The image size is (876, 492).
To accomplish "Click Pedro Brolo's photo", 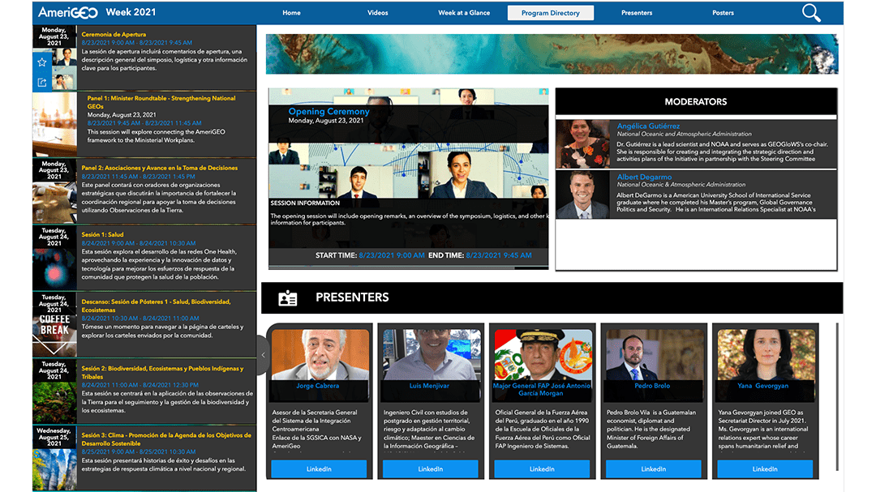I will tap(655, 355).
